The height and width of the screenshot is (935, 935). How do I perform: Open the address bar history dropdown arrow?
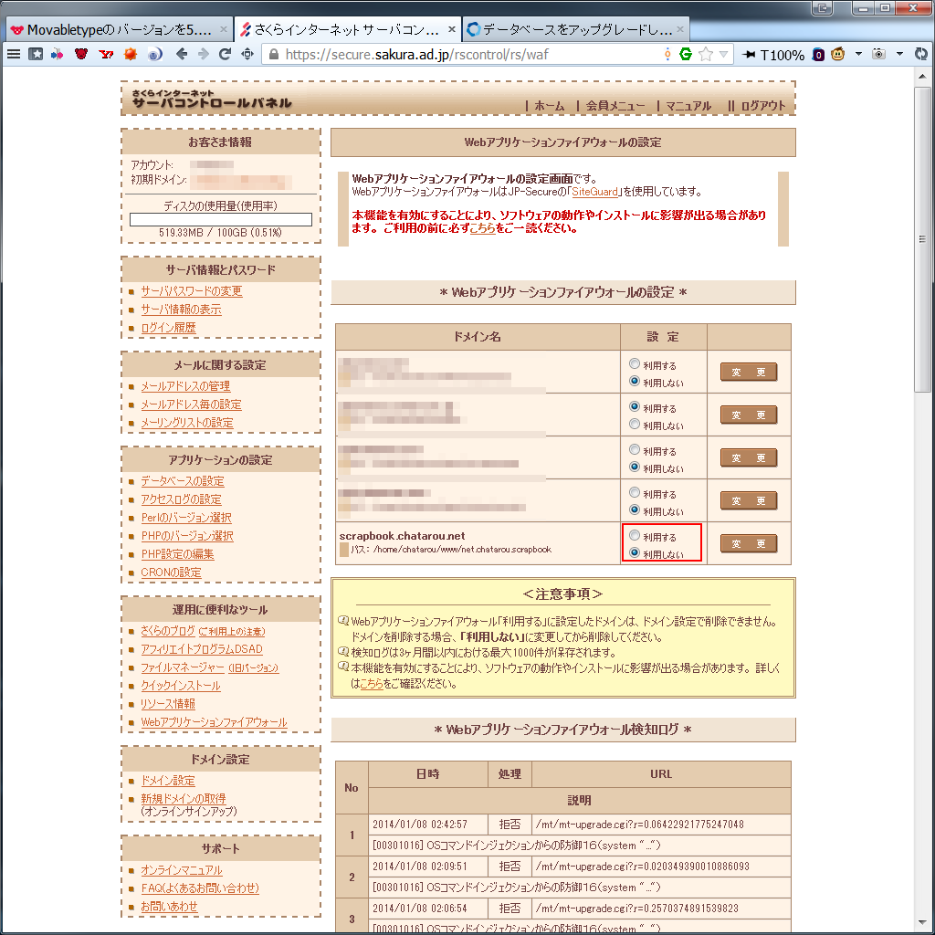723,54
